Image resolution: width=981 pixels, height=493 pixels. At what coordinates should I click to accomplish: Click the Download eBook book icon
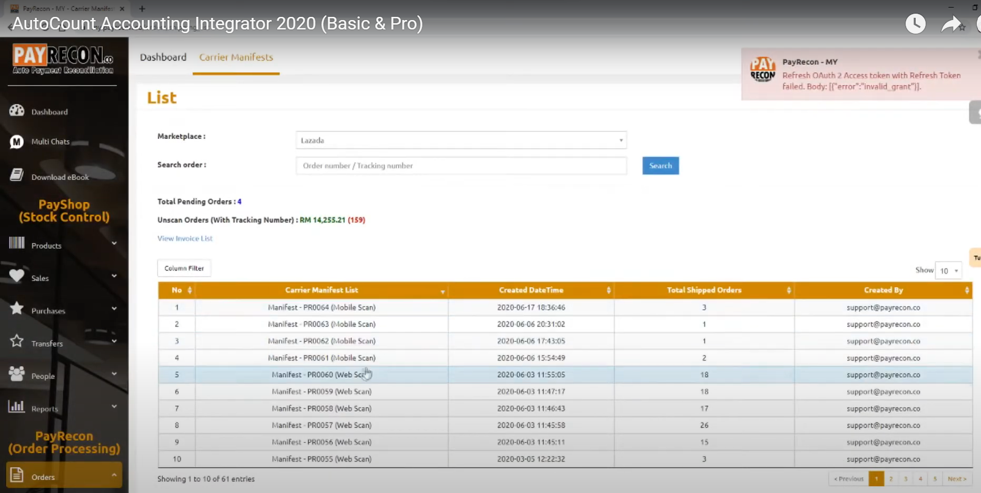coord(17,175)
